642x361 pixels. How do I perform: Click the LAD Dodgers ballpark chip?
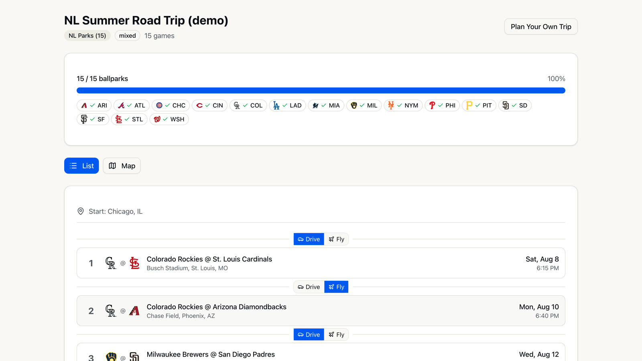287,105
